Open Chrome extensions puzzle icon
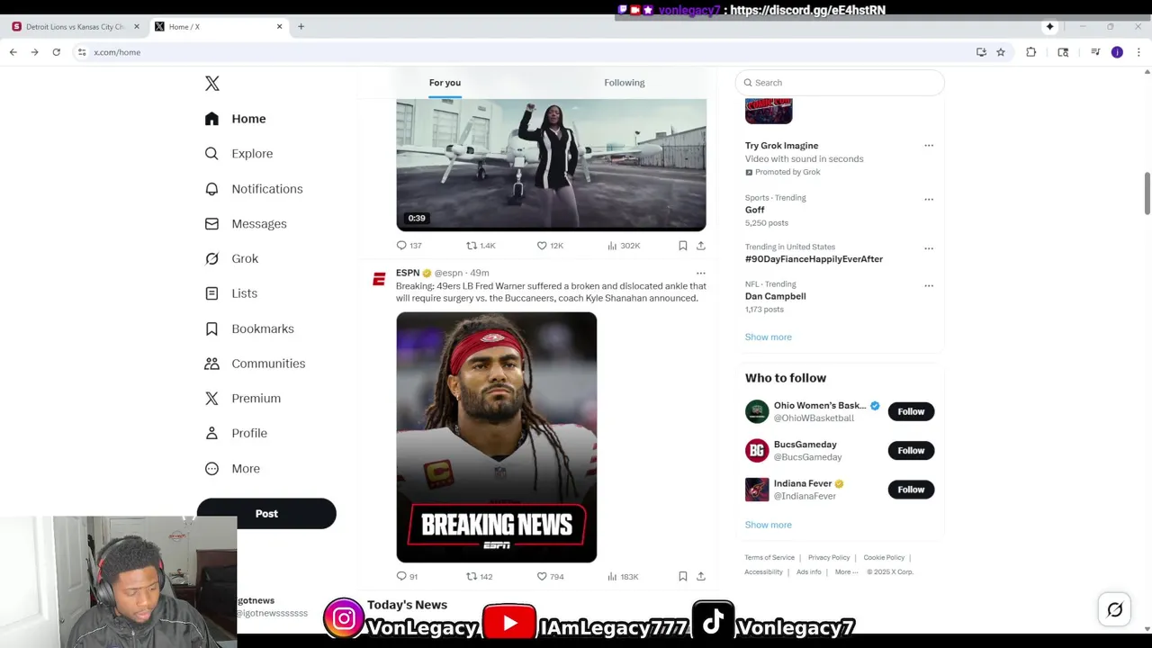This screenshot has width=1152, height=648. pyautogui.click(x=1031, y=52)
